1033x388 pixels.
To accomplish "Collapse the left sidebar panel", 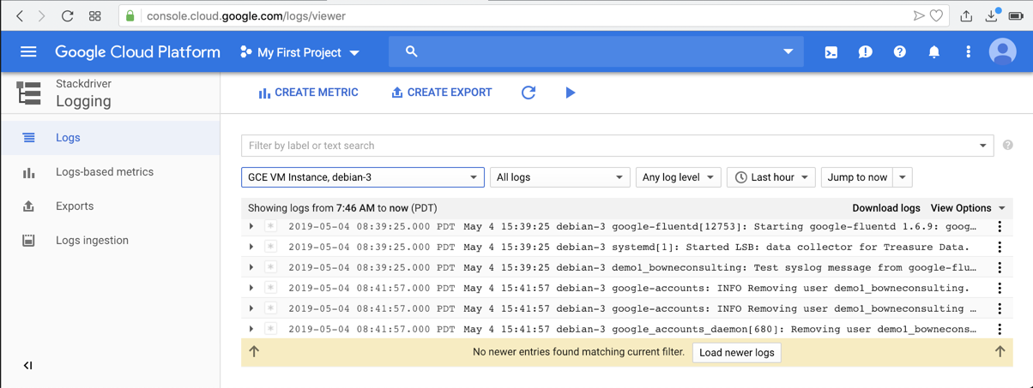I will (x=27, y=366).
